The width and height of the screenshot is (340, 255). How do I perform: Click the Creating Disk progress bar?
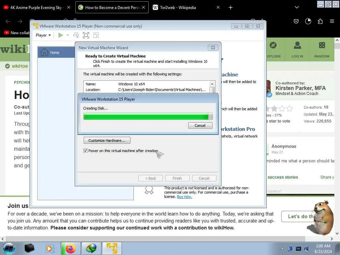pyautogui.click(x=148, y=117)
